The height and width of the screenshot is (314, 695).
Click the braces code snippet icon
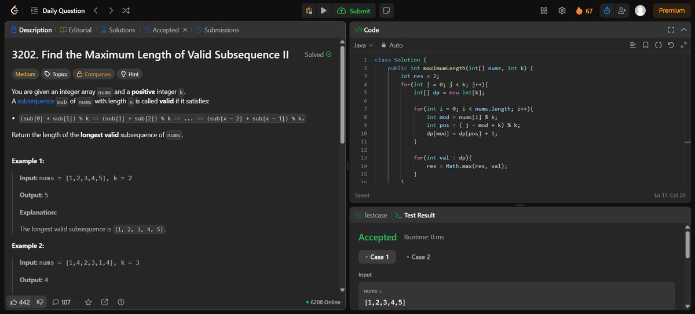[659, 45]
